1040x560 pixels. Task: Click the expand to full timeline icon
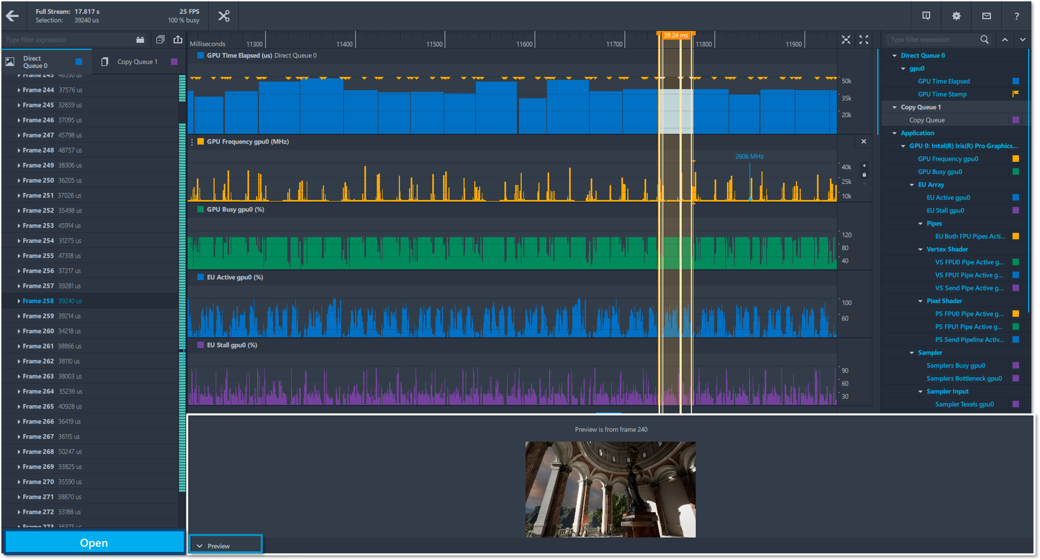tap(863, 39)
